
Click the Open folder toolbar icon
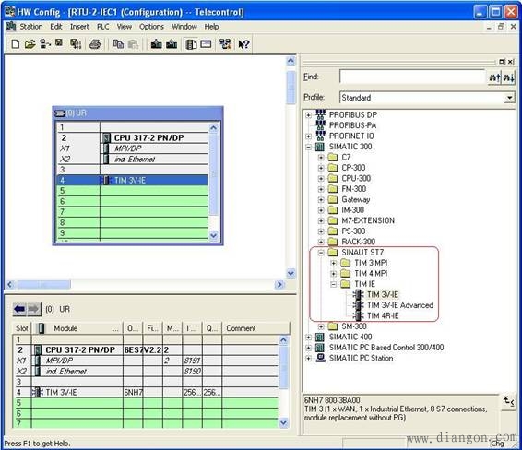[x=30, y=44]
